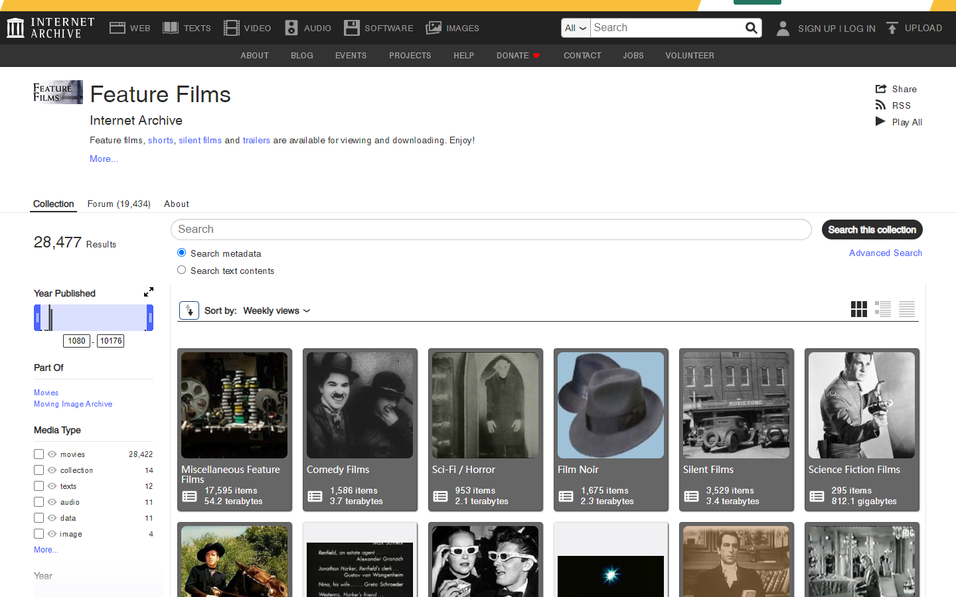
Task: Open the Audio speaker icon
Action: coord(291,28)
